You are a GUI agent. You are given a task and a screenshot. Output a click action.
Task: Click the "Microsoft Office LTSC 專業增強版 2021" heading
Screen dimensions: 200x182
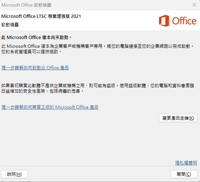point(41,16)
